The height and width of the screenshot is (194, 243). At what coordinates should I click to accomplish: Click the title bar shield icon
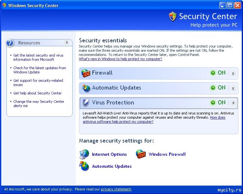click(x=4, y=5)
